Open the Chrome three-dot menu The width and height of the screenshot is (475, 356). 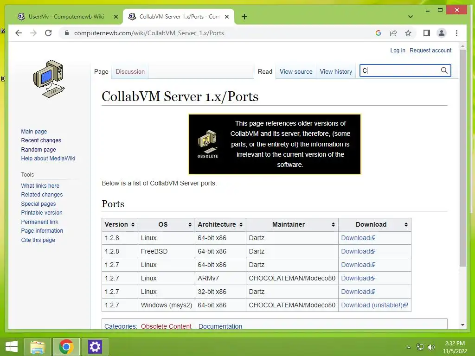pos(456,33)
